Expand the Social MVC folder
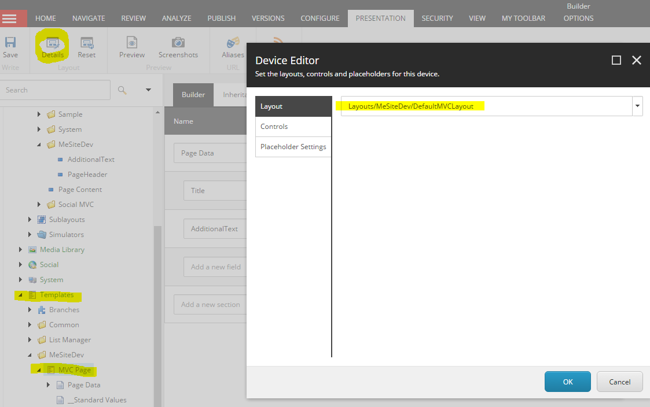 point(39,205)
